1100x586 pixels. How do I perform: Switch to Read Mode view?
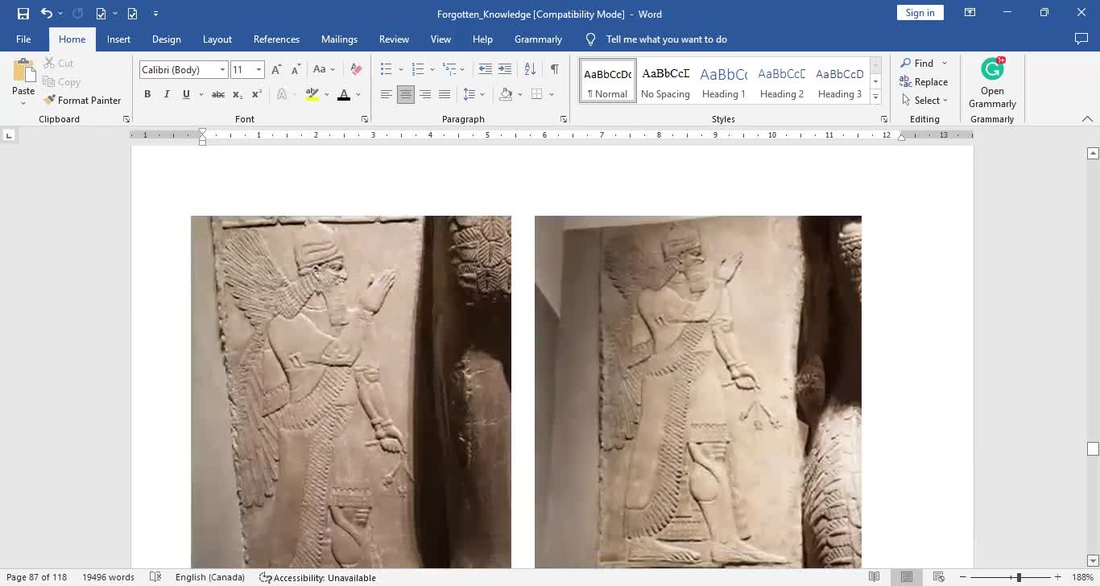875,577
